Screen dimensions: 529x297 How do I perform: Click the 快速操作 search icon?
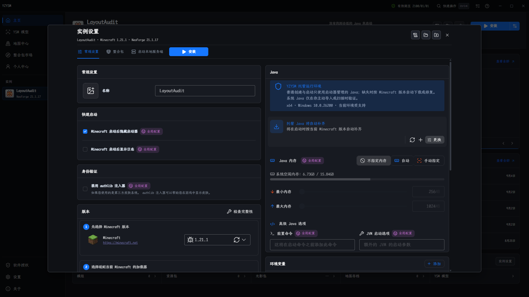[x=439, y=6]
